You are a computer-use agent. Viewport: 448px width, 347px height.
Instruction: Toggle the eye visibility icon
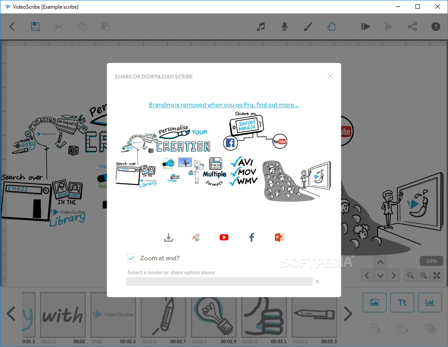[x=430, y=329]
